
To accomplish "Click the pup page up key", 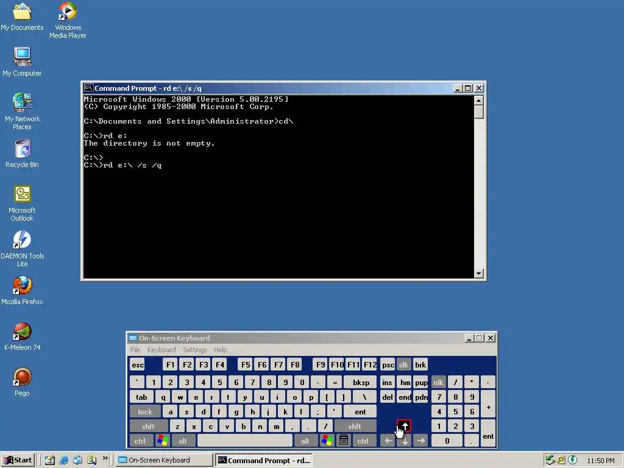I will (421, 383).
